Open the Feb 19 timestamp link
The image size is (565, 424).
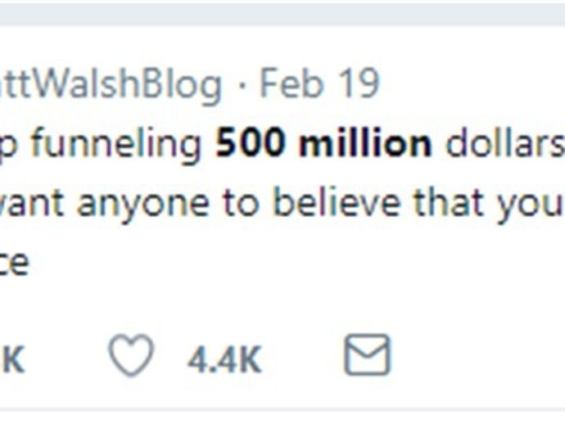319,84
